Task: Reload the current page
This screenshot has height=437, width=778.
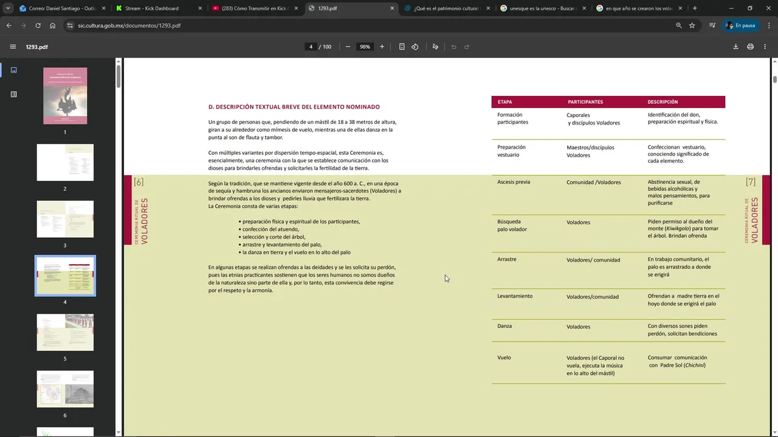Action: [x=38, y=25]
